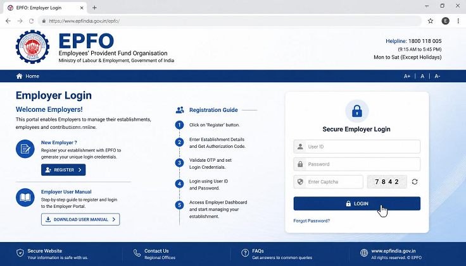Refresh the captcha code

coord(415,182)
